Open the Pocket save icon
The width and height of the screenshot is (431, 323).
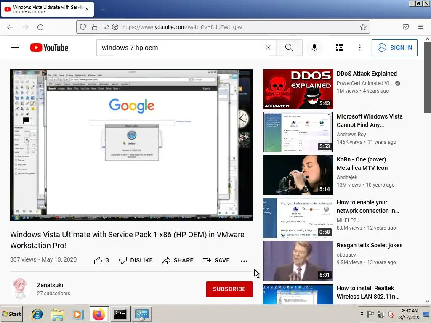(x=406, y=27)
